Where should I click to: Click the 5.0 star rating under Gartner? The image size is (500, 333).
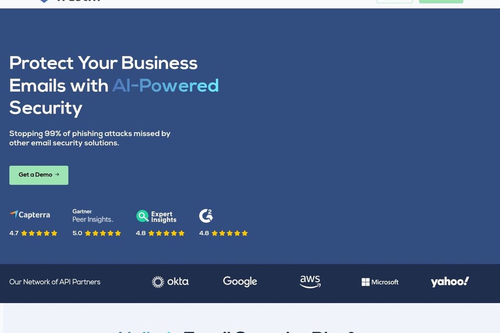(96, 233)
